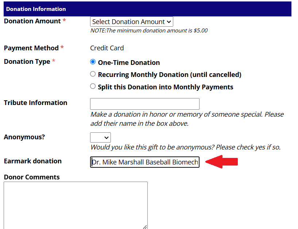Click the "Donor Comments" label
Image resolution: width=298 pixels, height=229 pixels.
point(32,177)
